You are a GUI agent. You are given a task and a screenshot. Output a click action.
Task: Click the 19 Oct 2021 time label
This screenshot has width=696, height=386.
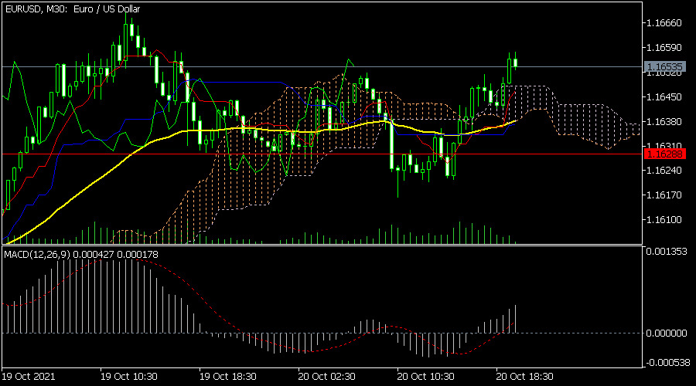click(x=29, y=377)
